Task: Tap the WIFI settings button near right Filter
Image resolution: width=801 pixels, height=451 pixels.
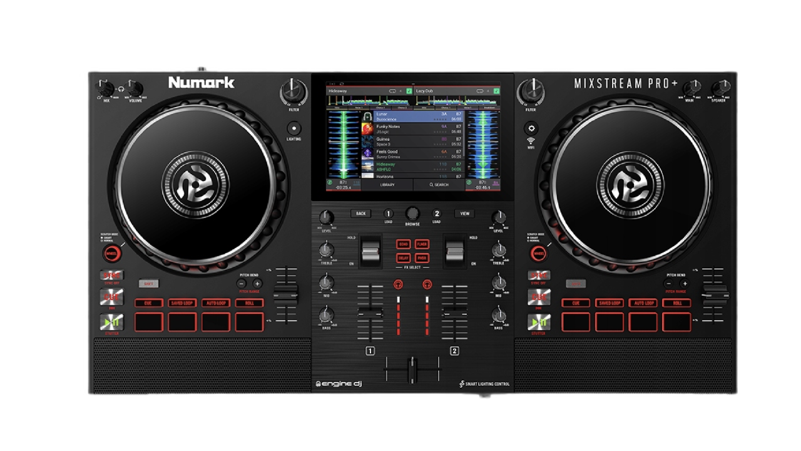Action: 532,127
